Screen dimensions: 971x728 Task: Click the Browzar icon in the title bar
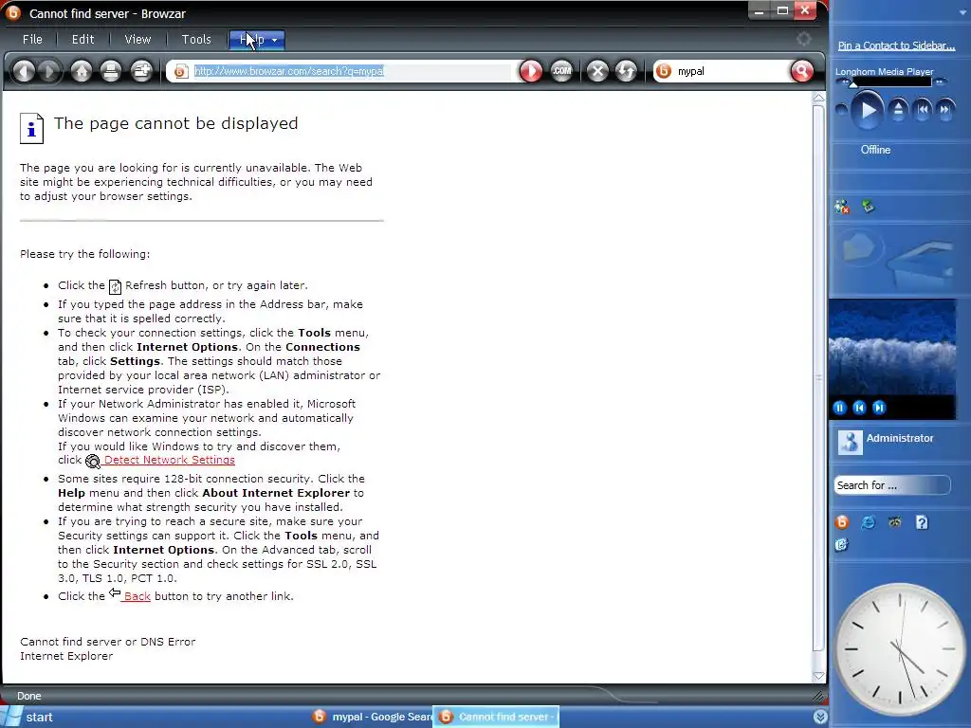[x=13, y=12]
